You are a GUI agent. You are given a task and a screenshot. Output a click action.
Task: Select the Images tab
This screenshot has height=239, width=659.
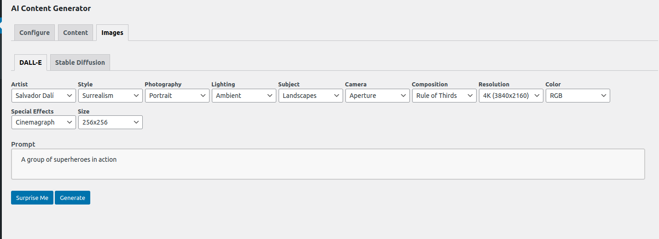point(112,33)
